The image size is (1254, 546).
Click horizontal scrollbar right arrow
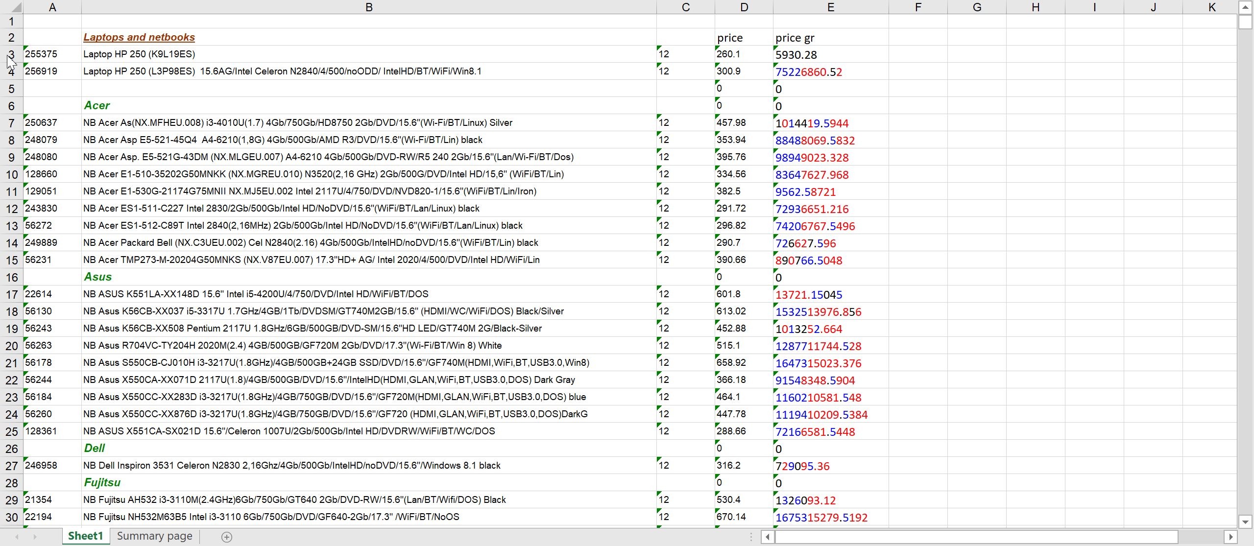(x=1230, y=537)
